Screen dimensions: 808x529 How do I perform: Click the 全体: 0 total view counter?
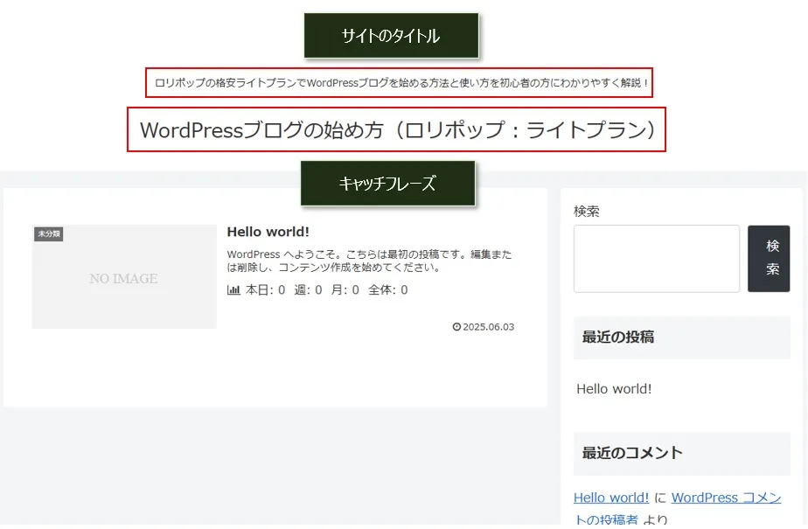[387, 290]
